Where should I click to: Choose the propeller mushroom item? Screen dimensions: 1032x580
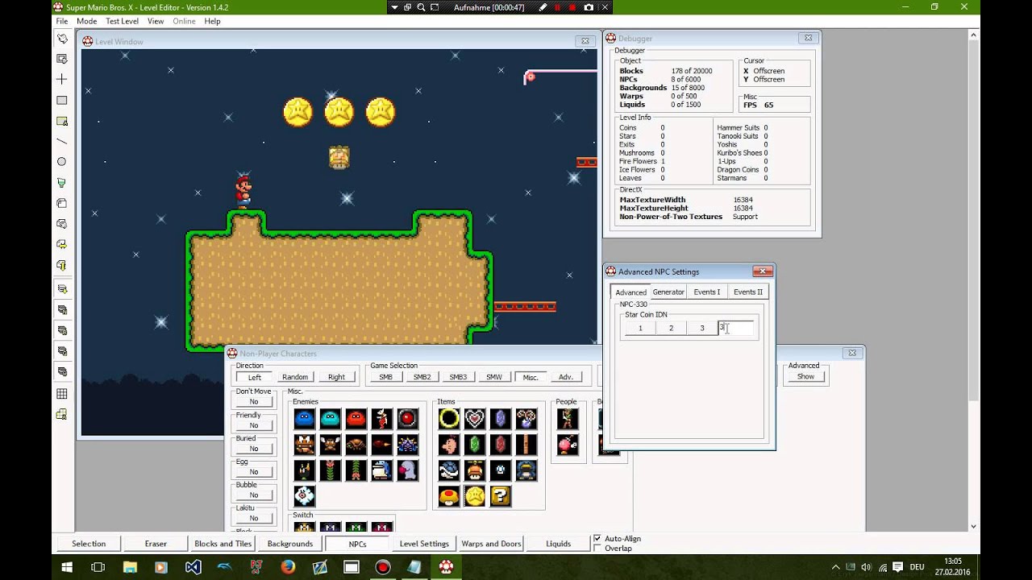475,470
